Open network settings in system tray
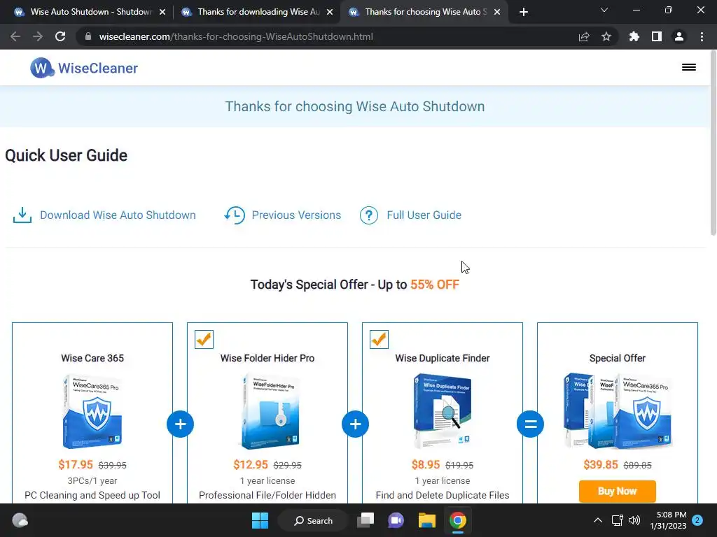The image size is (717, 537). pyautogui.click(x=618, y=520)
